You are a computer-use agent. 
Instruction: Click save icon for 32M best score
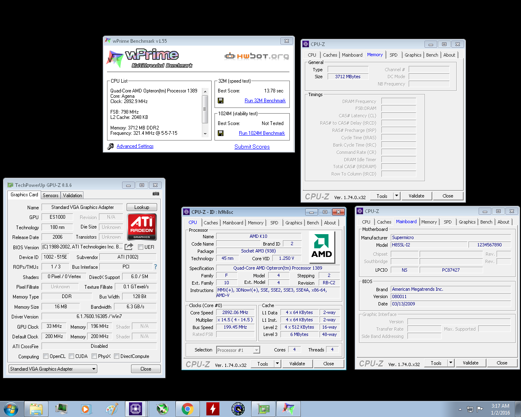point(220,101)
